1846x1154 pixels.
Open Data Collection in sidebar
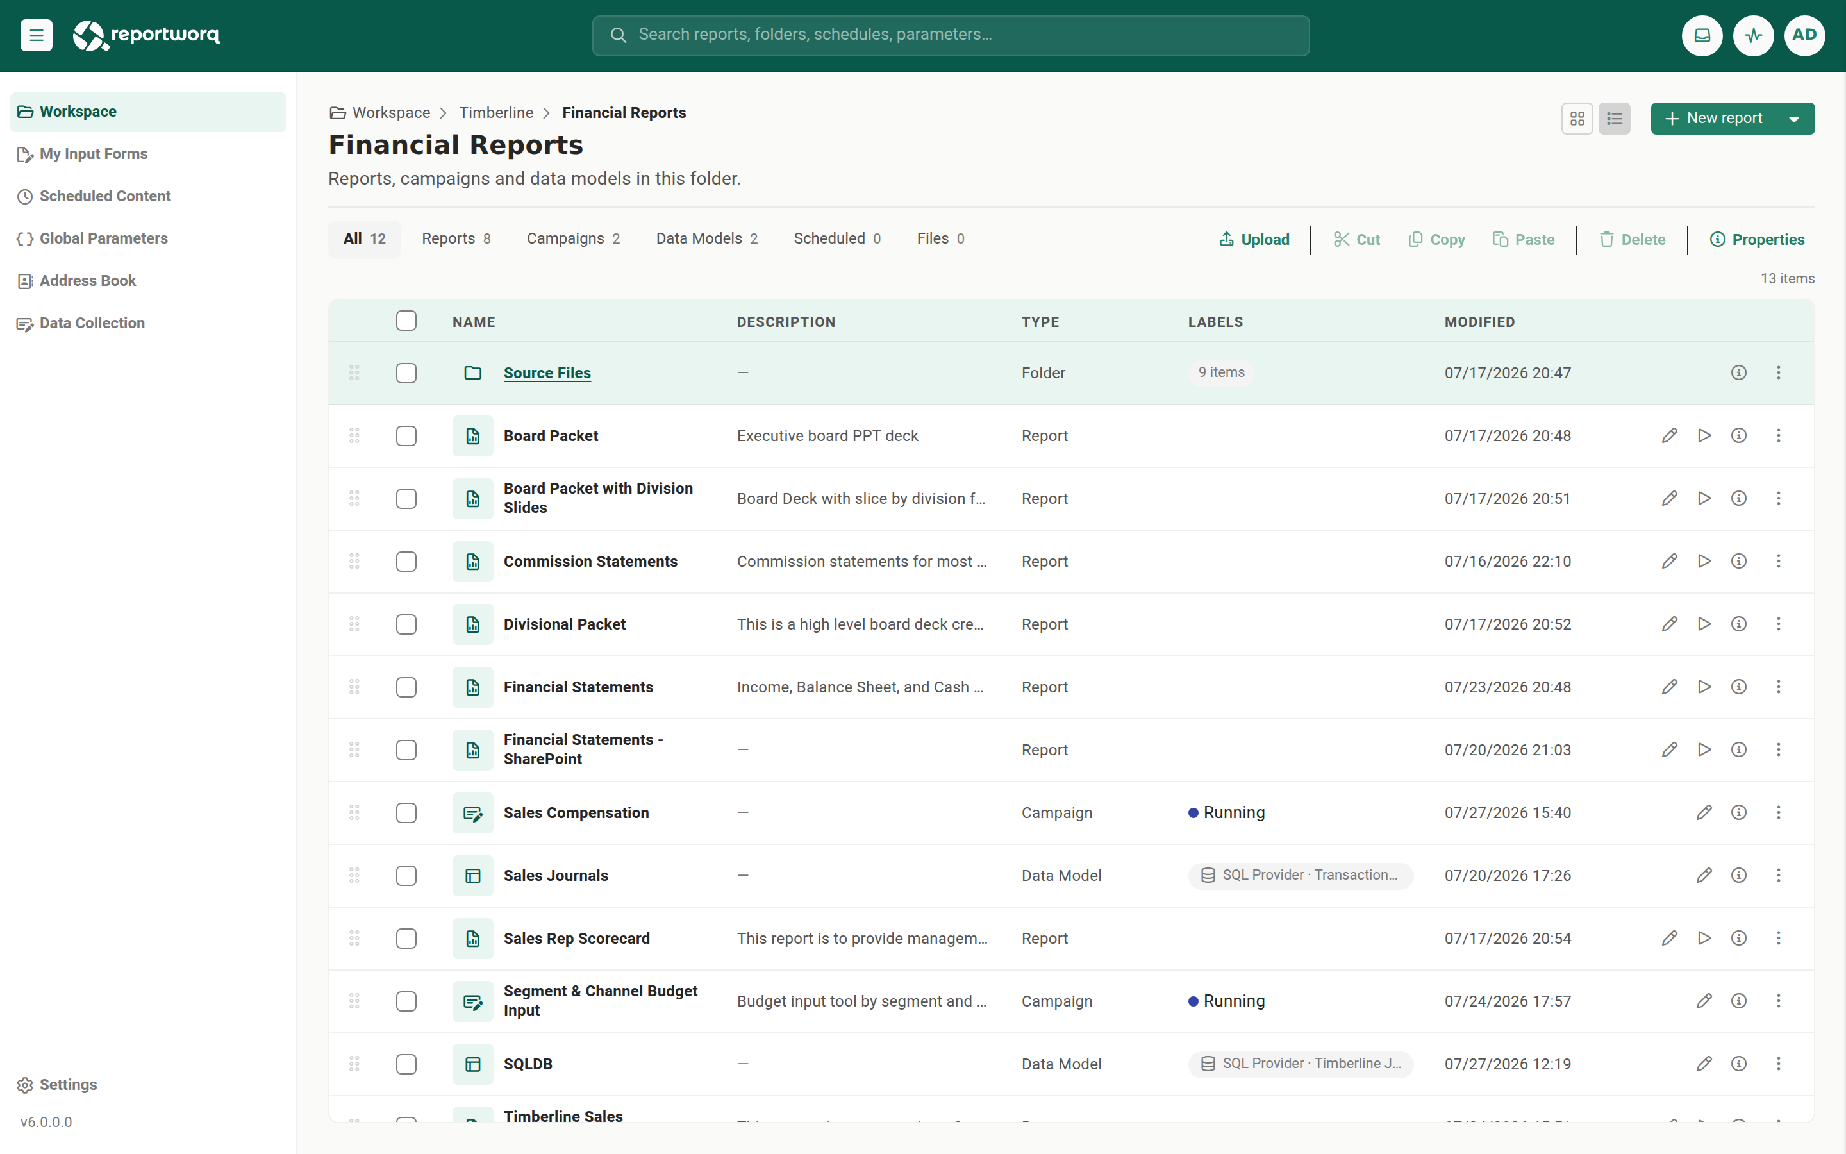(148, 324)
